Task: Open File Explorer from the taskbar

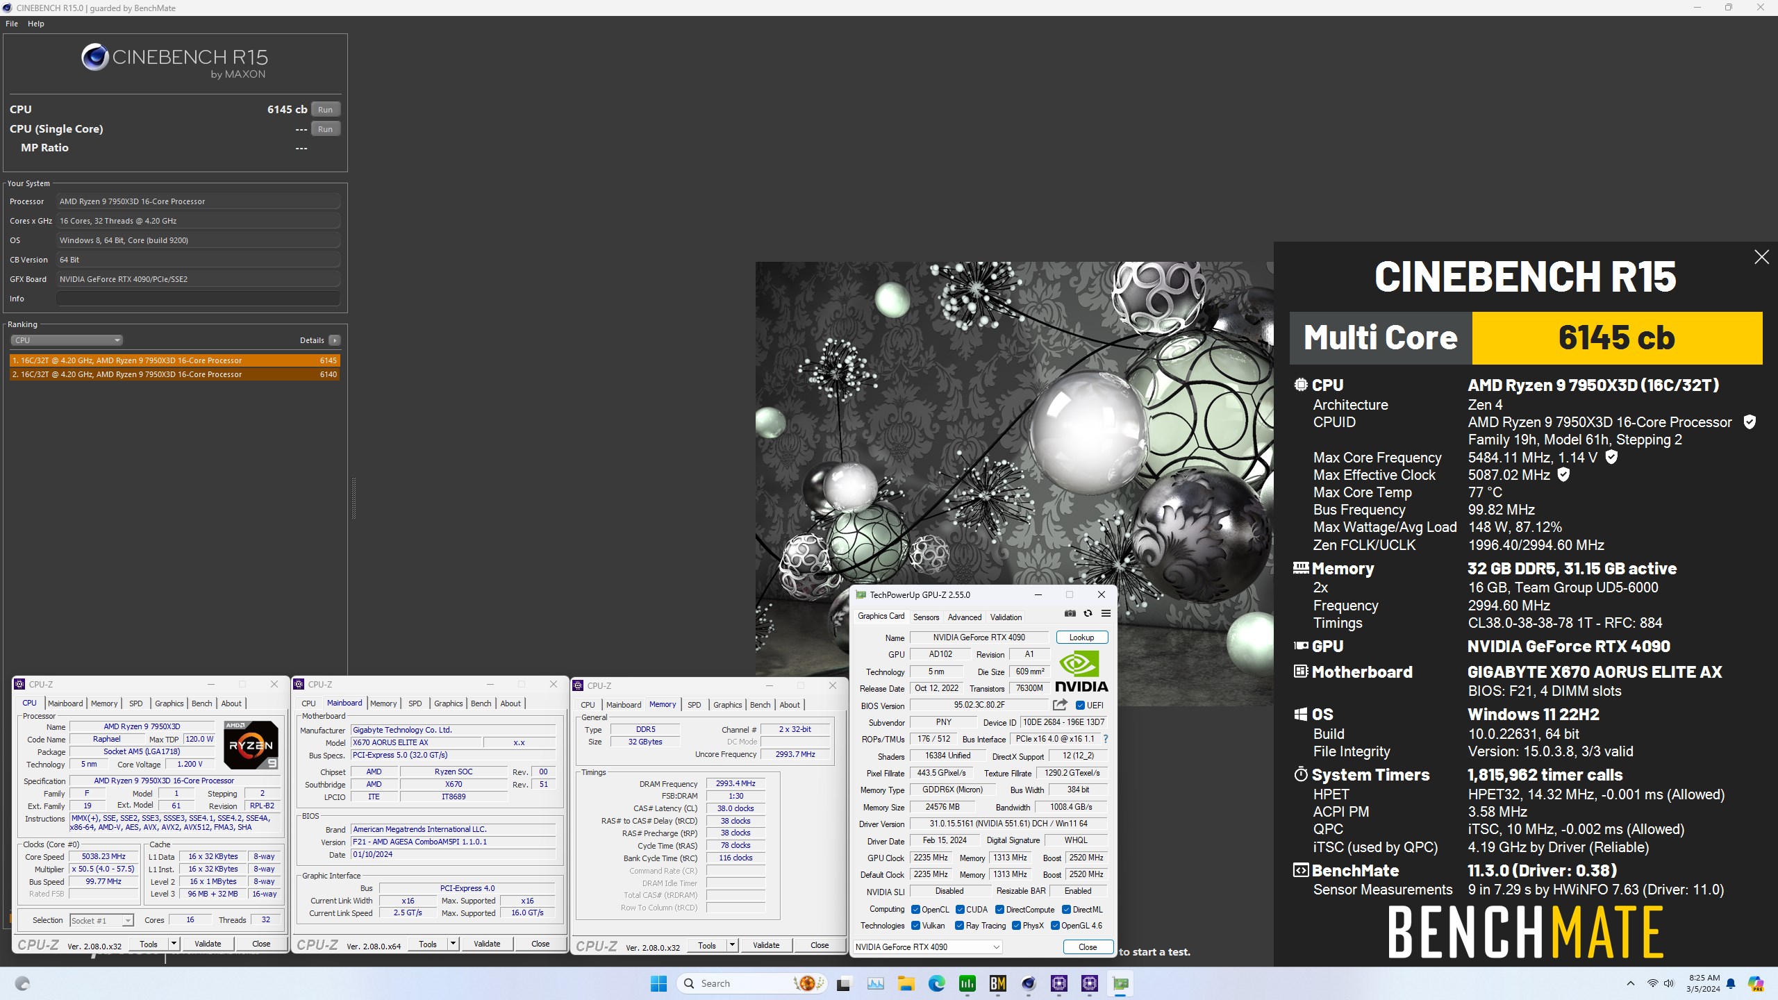Action: (x=906, y=983)
